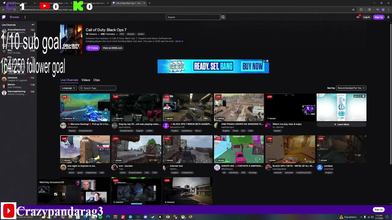Click the Call of Duty Black Ops 7 box art

pos(71,39)
